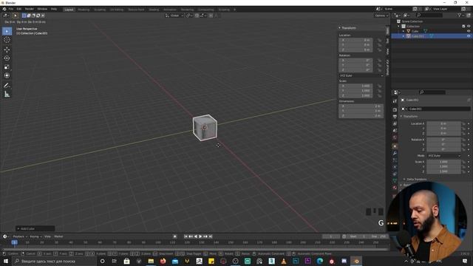Switch to the Modeling workspace tab

click(84, 10)
